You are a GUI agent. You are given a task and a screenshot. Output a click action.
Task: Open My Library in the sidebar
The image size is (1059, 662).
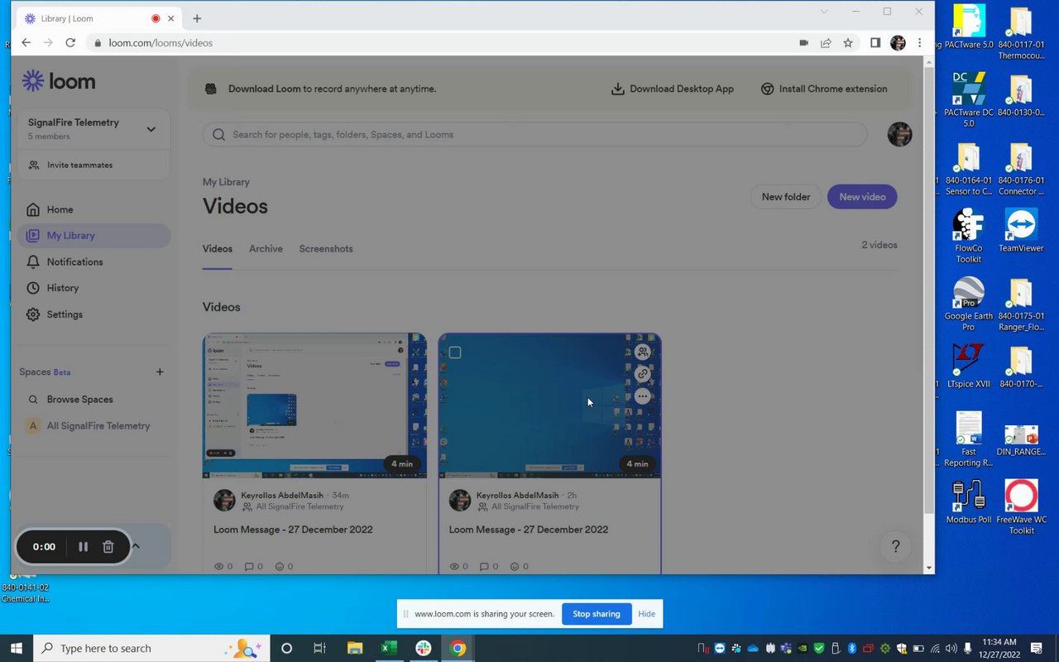93,236
